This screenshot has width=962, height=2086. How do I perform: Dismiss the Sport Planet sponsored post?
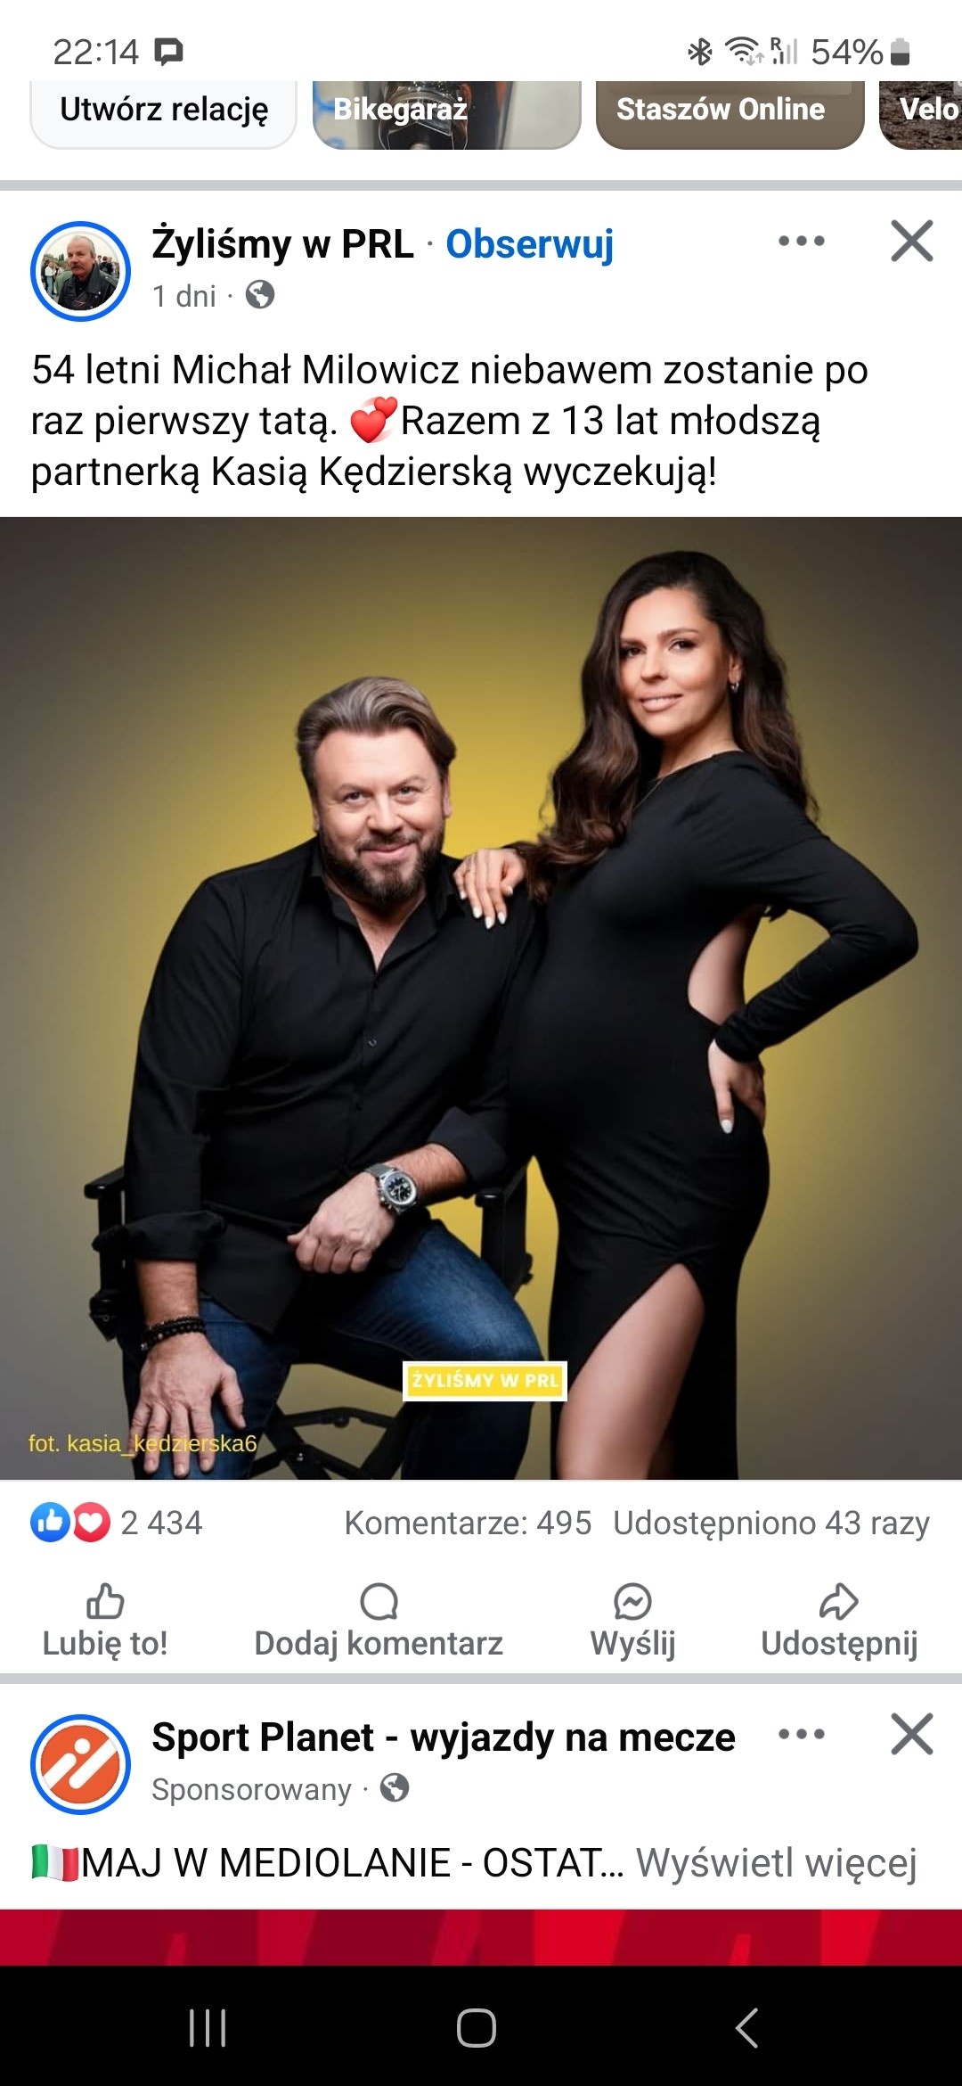pos(912,1734)
